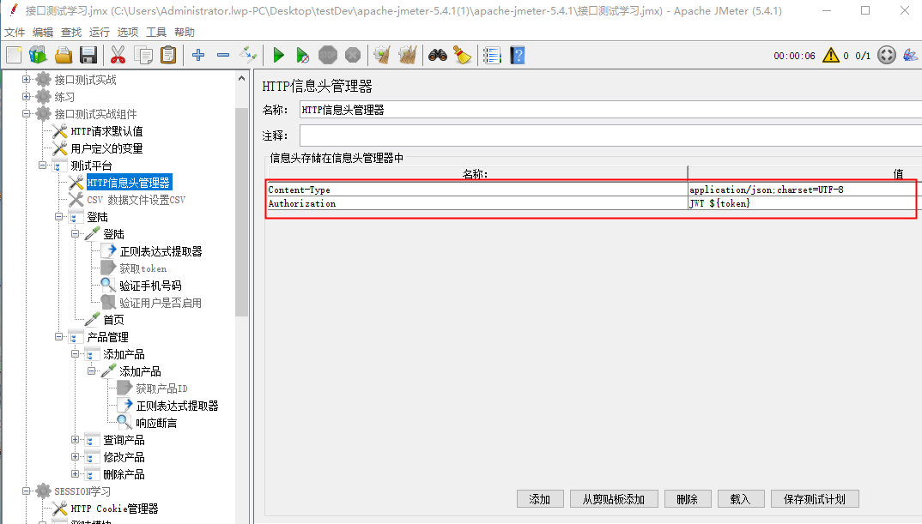Select 响应断言 tree item
This screenshot has height=524, width=922.
[x=156, y=423]
